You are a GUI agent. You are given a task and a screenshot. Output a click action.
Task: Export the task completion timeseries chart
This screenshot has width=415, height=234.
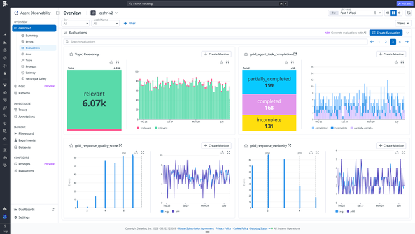(396, 62)
